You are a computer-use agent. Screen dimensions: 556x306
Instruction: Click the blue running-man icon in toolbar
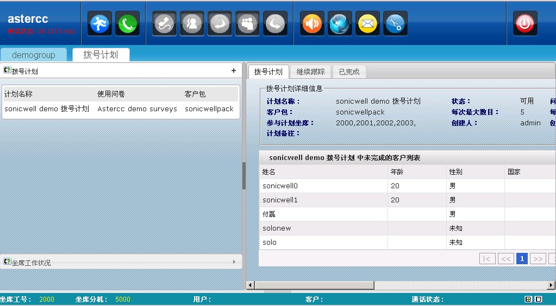pos(99,24)
